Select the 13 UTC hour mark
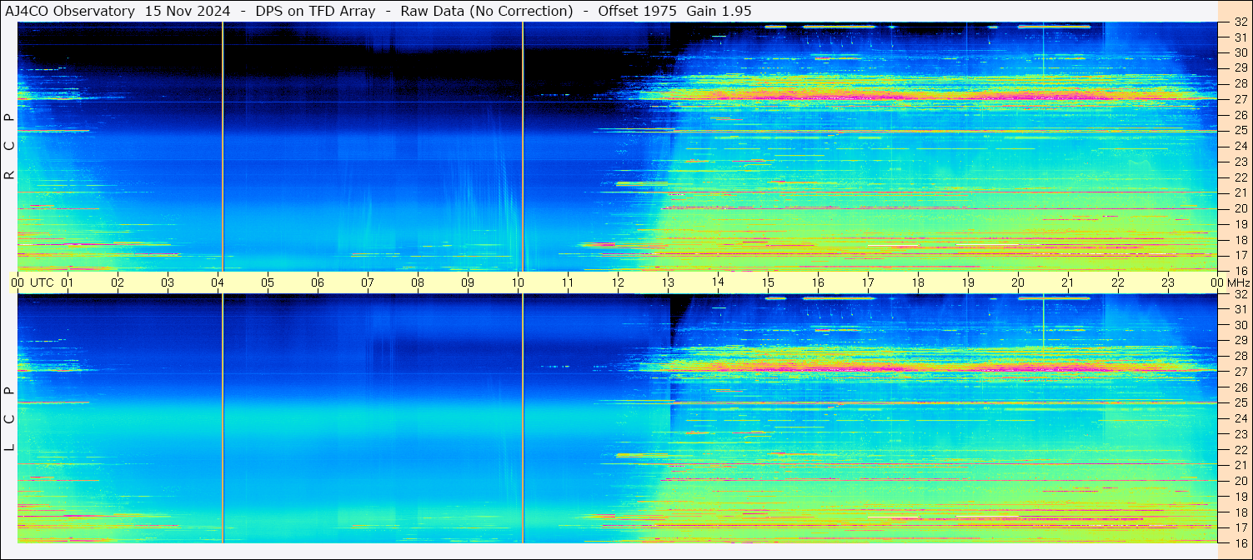The height and width of the screenshot is (560, 1253). (x=668, y=282)
